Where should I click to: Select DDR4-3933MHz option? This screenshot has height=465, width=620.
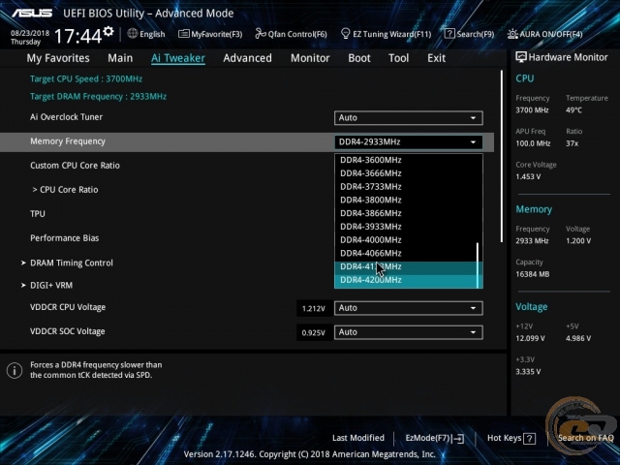406,227
